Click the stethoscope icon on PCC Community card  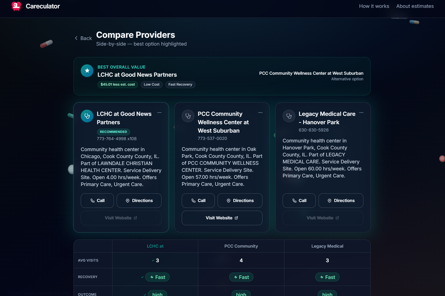click(188, 116)
